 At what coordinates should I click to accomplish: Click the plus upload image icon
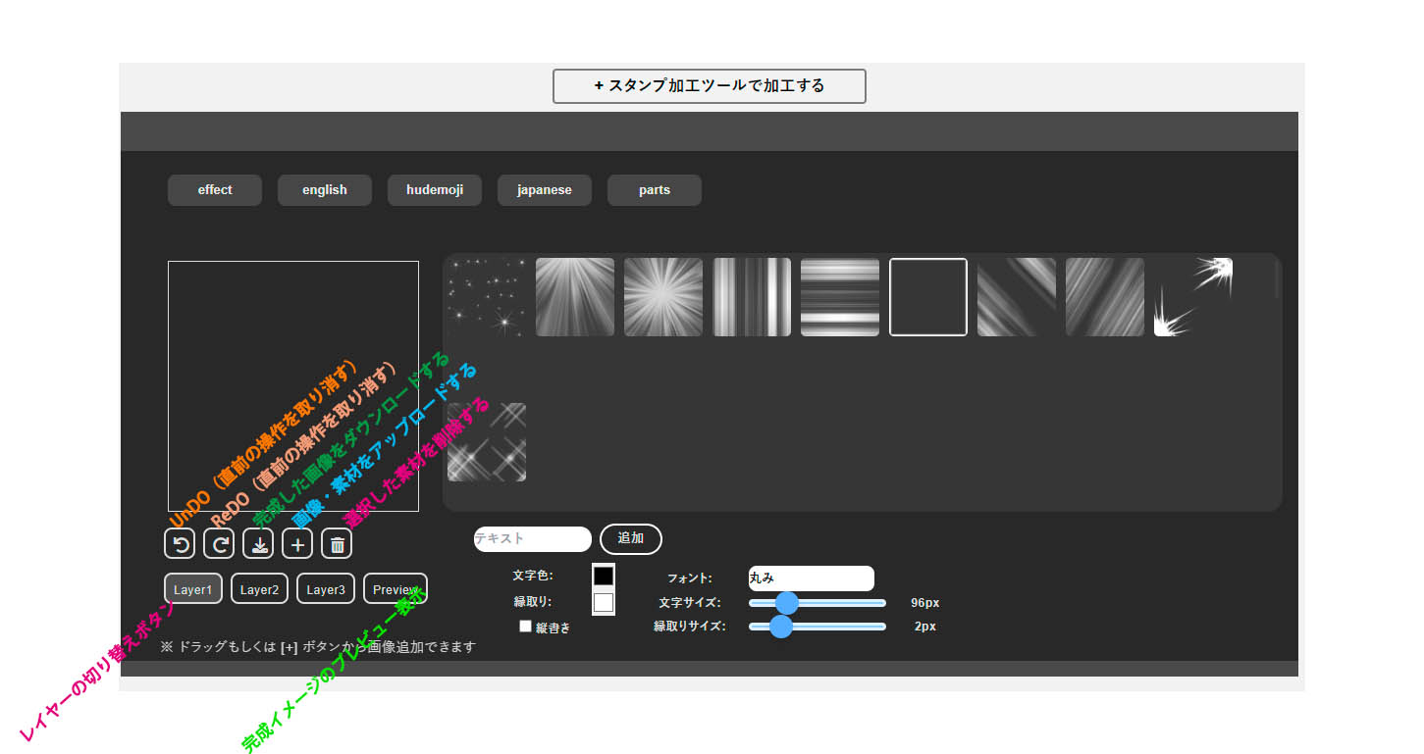(x=297, y=543)
